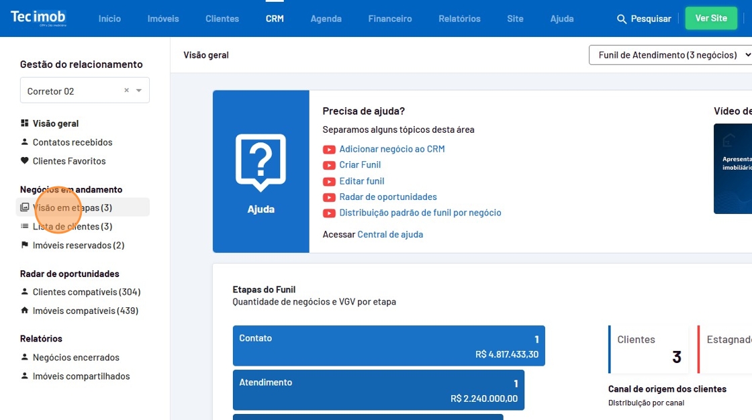Click the search magnifier icon
Screen dimensions: 752x420
(x=622, y=19)
